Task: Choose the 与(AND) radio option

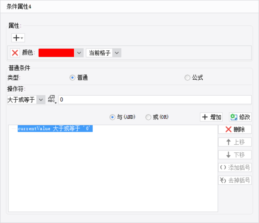Action: (112, 117)
